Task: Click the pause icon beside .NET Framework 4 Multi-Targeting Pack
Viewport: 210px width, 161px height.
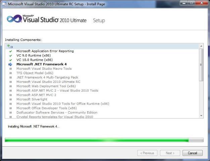Action: pyautogui.click(x=11, y=77)
